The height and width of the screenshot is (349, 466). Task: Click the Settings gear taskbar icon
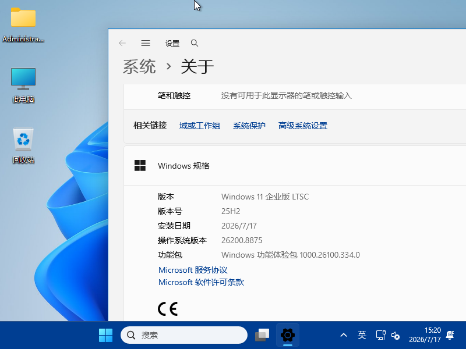point(287,335)
